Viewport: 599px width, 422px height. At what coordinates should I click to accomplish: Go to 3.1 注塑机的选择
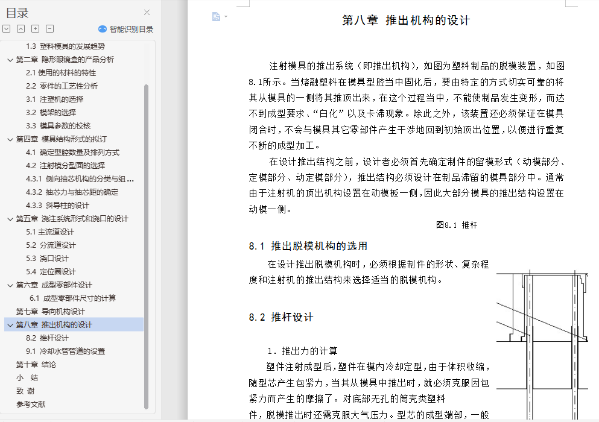tap(55, 99)
